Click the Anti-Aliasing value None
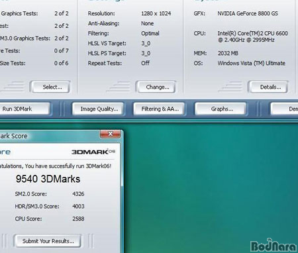 pyautogui.click(x=148, y=23)
